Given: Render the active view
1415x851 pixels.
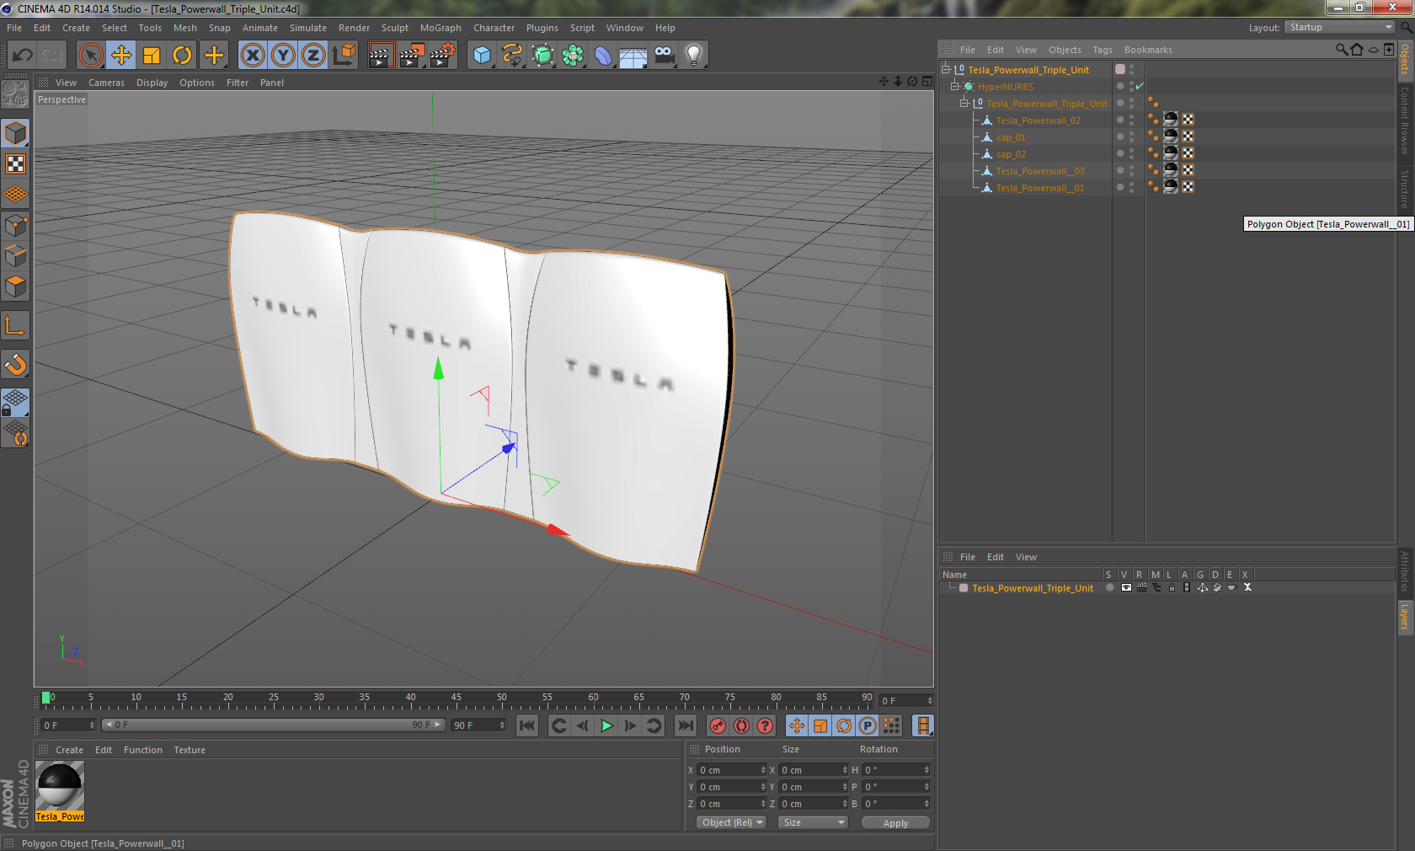Looking at the screenshot, I should 381,56.
